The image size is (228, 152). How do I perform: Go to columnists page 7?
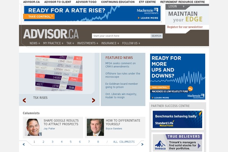[89, 142]
